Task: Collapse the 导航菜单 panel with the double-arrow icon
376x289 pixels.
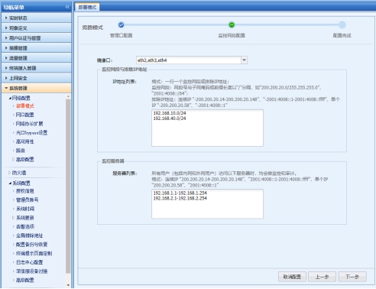Action: pos(67,7)
